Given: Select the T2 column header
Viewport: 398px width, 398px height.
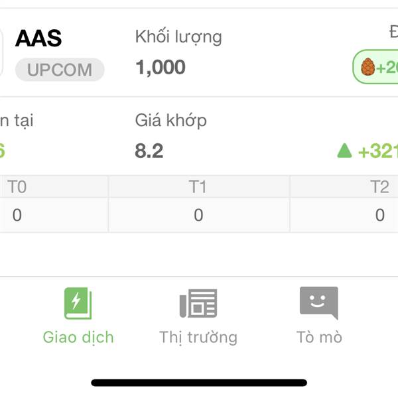Looking at the screenshot, I should (379, 187).
